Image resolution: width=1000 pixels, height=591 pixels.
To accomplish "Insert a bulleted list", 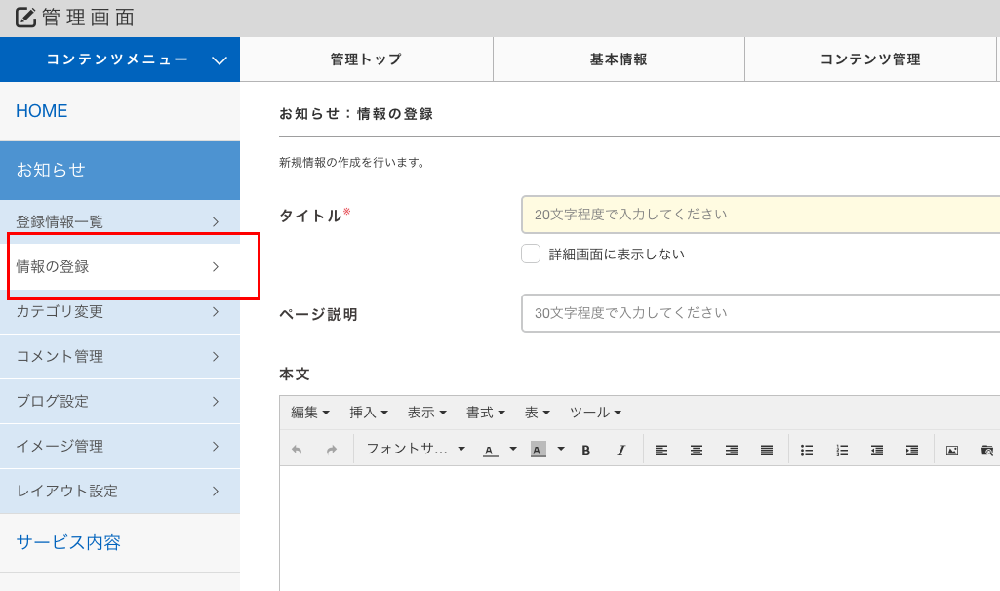I will tap(807, 450).
